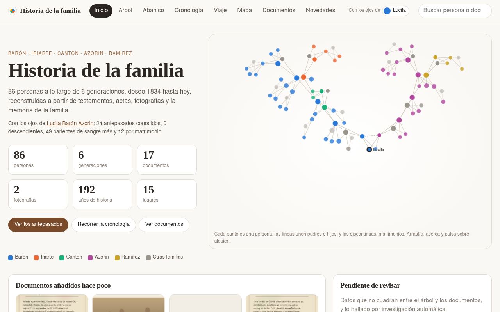
Task: Select the Viaje tab
Action: point(220,11)
